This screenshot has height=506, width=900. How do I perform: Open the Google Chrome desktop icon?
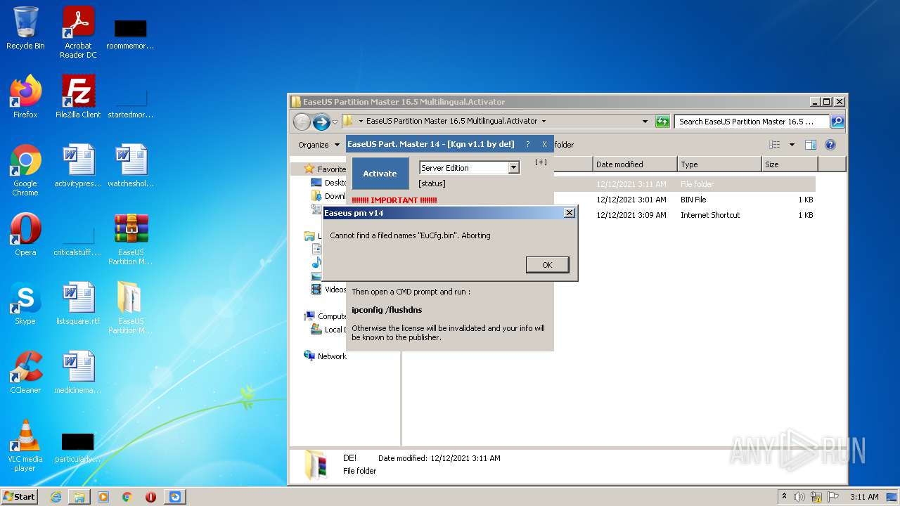[25, 169]
